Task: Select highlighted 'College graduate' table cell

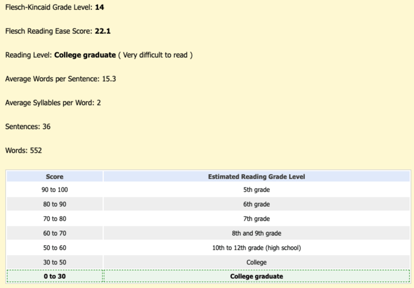Action: coord(257,276)
